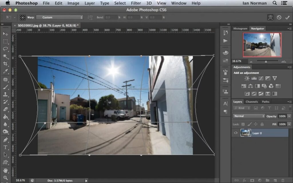Click the Layer 0 thumbnail
This screenshot has width=293, height=183.
[x=246, y=133]
